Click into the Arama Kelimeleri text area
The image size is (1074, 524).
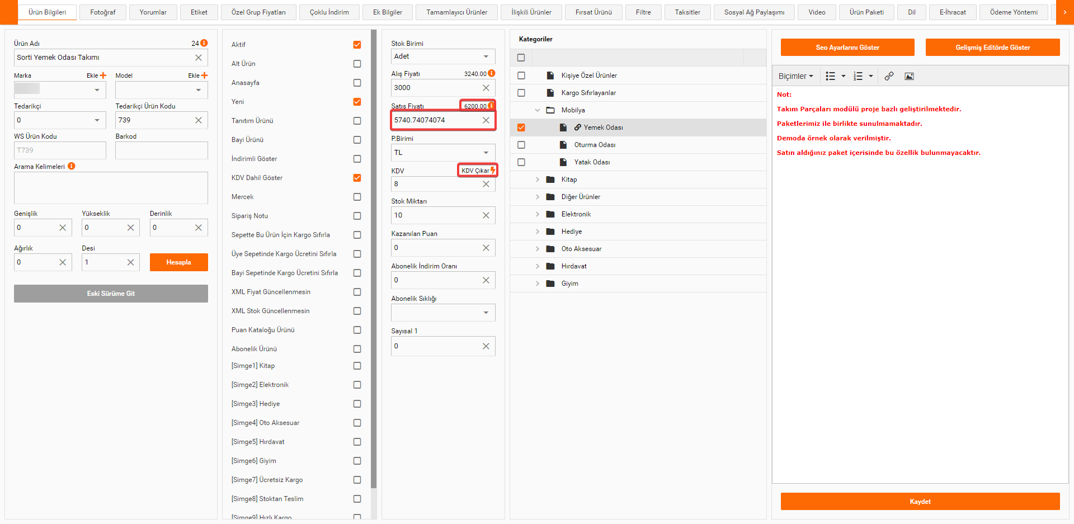111,188
